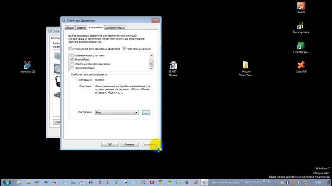Select the START - Ярлык desktop shortcut
The image size is (332, 186).
pos(173,69)
